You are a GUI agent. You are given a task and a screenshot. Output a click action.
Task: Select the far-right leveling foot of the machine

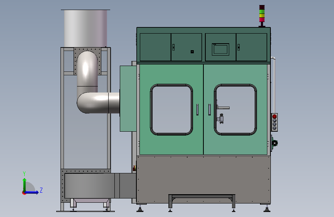click(267, 209)
